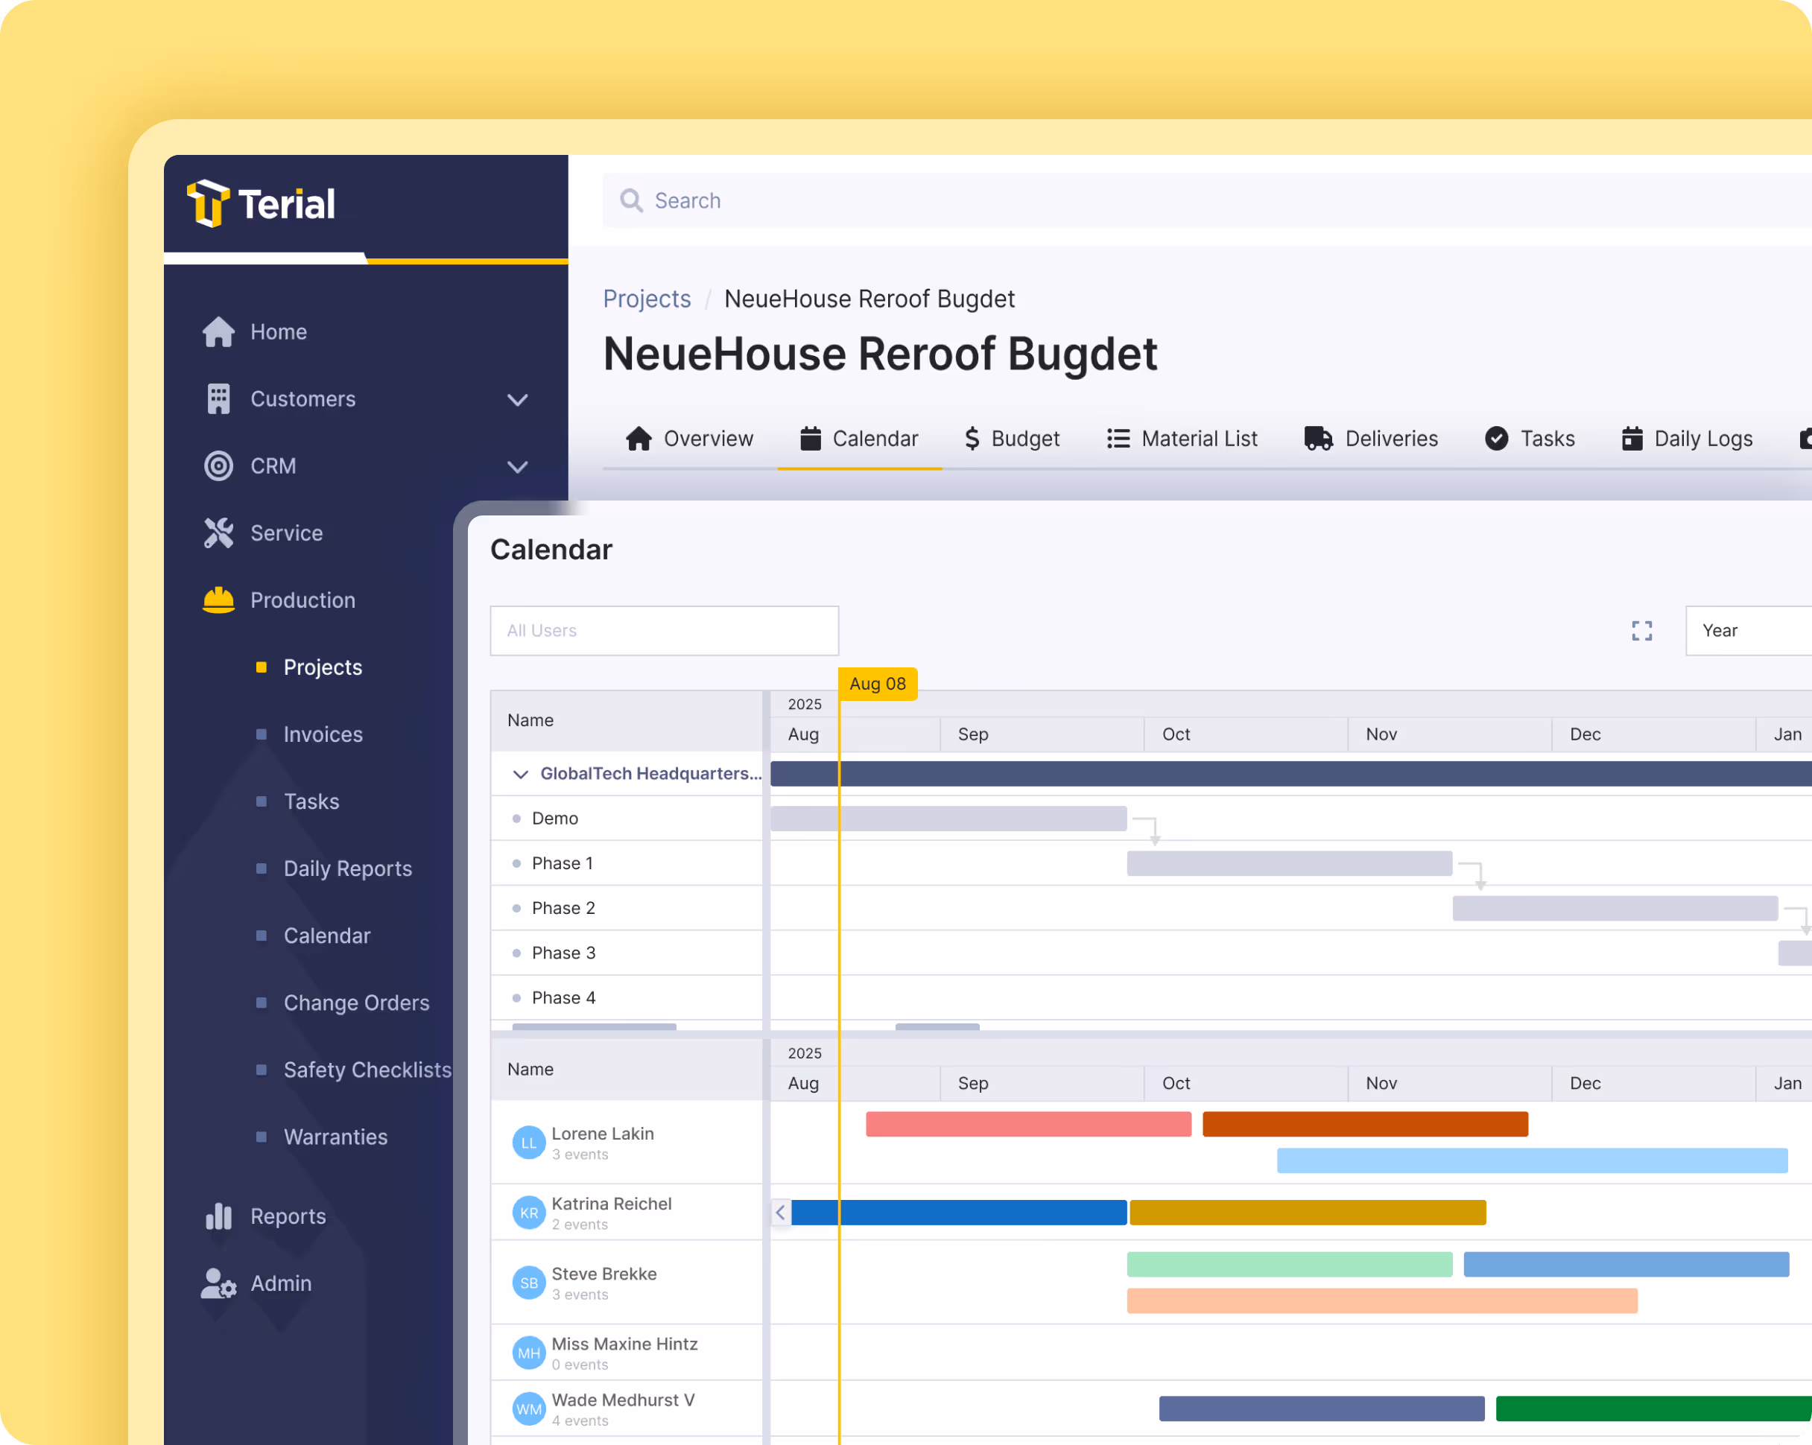Click the CRM target icon
The height and width of the screenshot is (1445, 1812).
218,466
